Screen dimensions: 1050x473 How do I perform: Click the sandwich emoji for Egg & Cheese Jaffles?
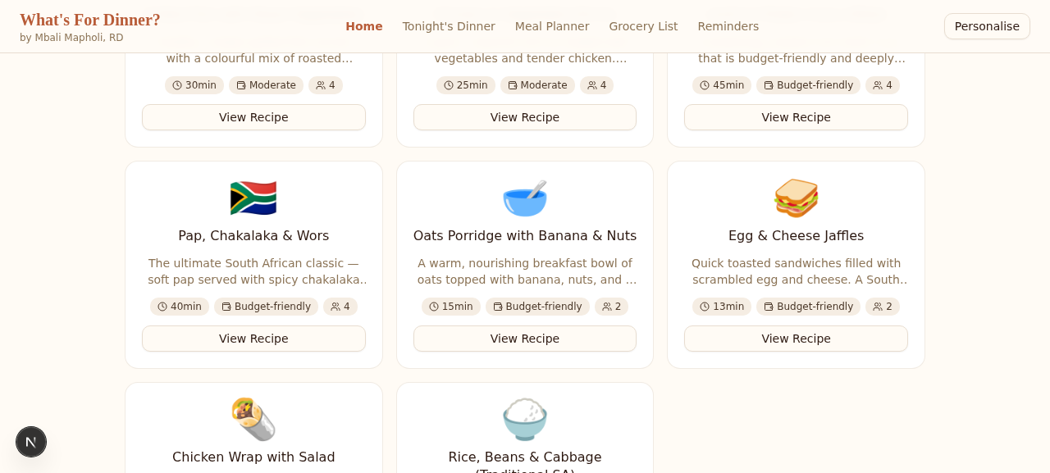click(x=796, y=198)
